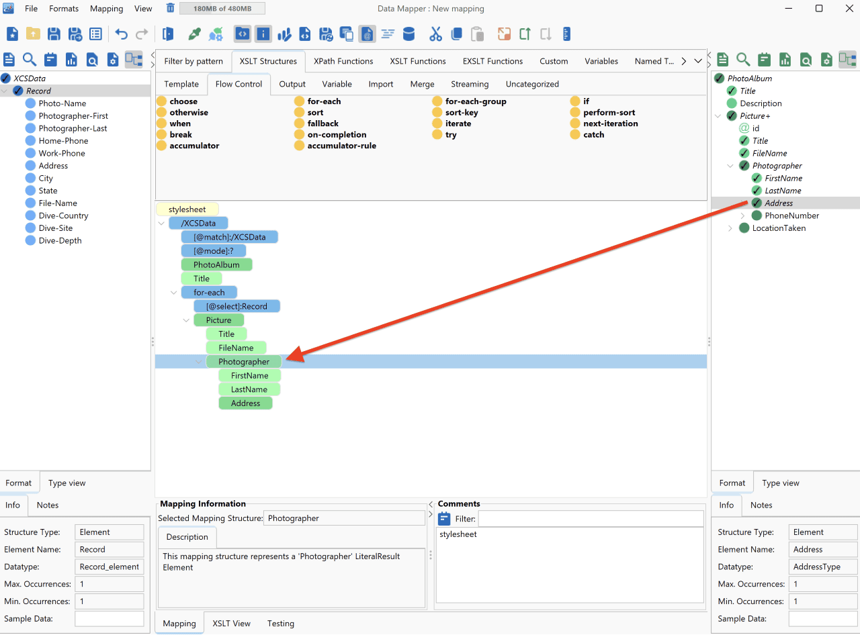Click the bar chart toolbar icon

[284, 34]
